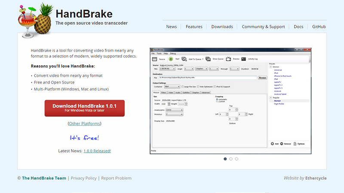The width and height of the screenshot is (344, 193).
Task: Open the 1.0.0 Released! news link
Action: tap(97, 151)
